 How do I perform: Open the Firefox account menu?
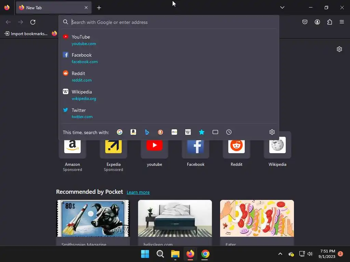[x=317, y=22]
